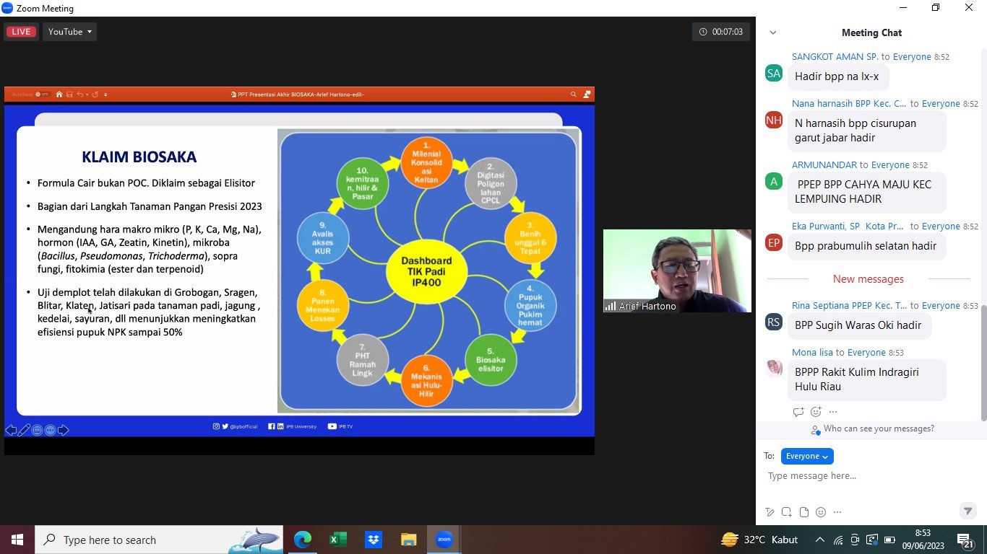Viewport: 987px width, 554px height.
Task: Open more options on Mona lisa's message
Action: coord(833,412)
